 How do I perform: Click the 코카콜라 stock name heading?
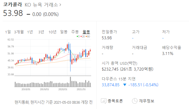point(12,5)
